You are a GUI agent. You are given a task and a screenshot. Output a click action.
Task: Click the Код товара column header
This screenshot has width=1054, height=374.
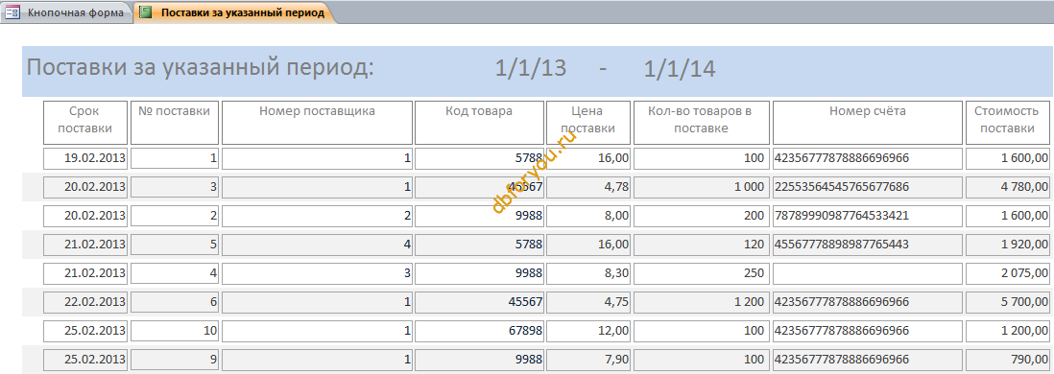[x=479, y=122]
